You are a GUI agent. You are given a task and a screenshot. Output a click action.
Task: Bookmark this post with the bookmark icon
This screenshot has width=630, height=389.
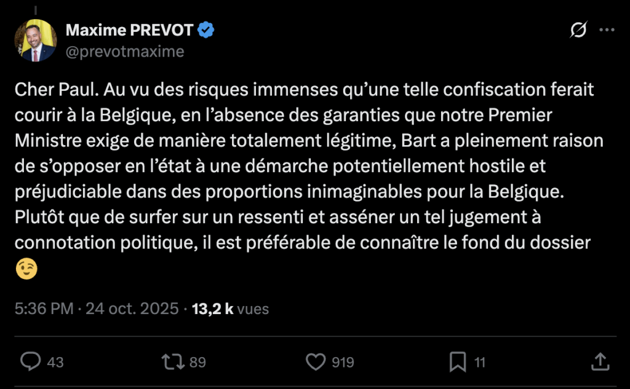pos(458,362)
